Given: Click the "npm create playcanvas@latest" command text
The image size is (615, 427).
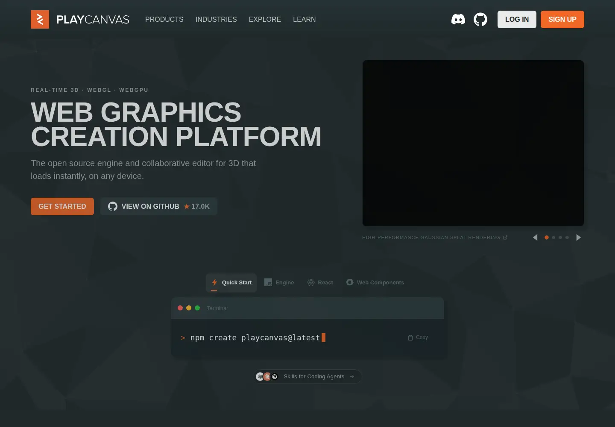Looking at the screenshot, I should tap(255, 338).
